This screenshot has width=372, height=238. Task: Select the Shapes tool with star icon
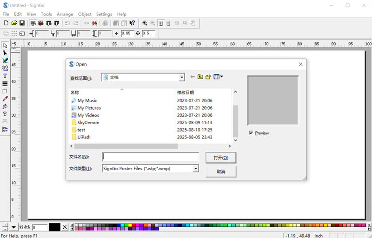[x=5, y=68]
